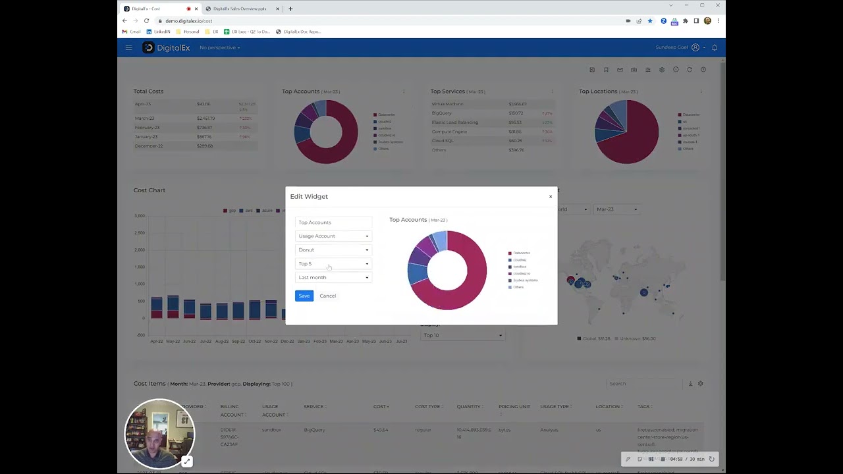Download the Cost Items table
The width and height of the screenshot is (843, 474).
(x=690, y=384)
